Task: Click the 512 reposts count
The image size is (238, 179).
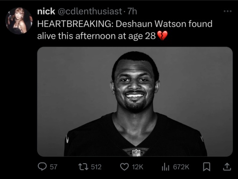Action: (96, 167)
